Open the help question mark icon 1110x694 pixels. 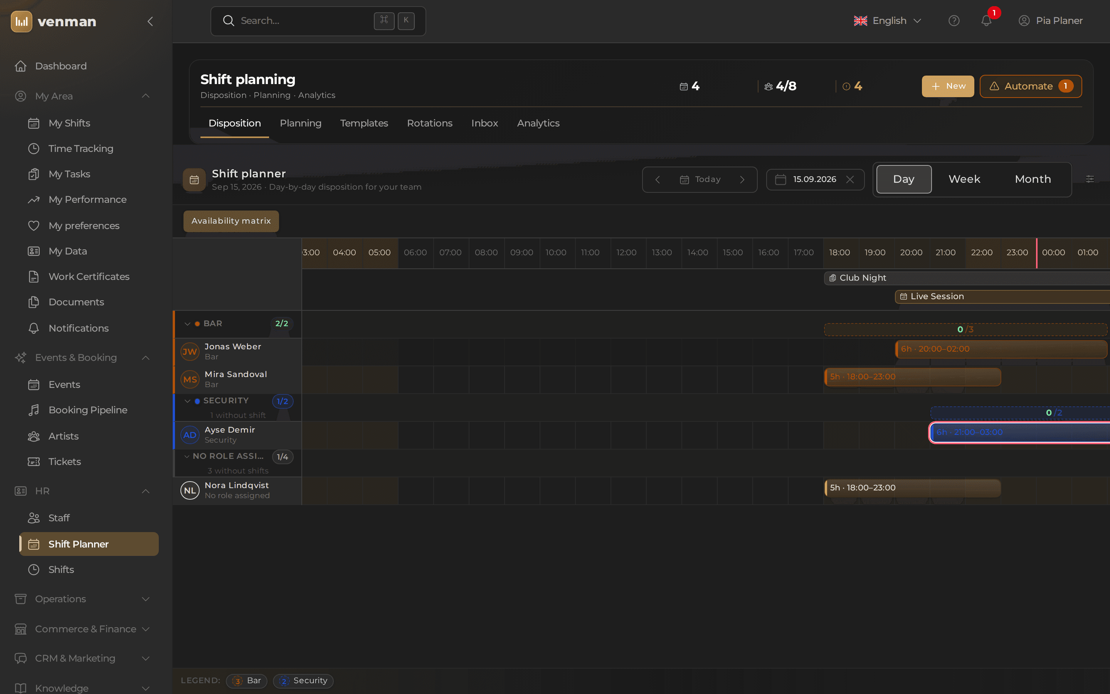pos(954,21)
